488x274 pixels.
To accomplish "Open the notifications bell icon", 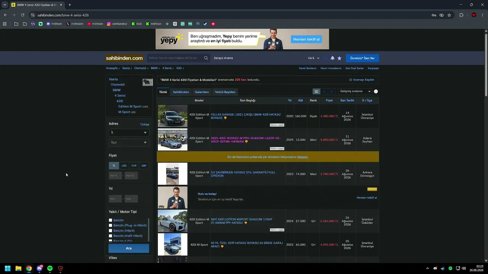I will click(x=332, y=58).
